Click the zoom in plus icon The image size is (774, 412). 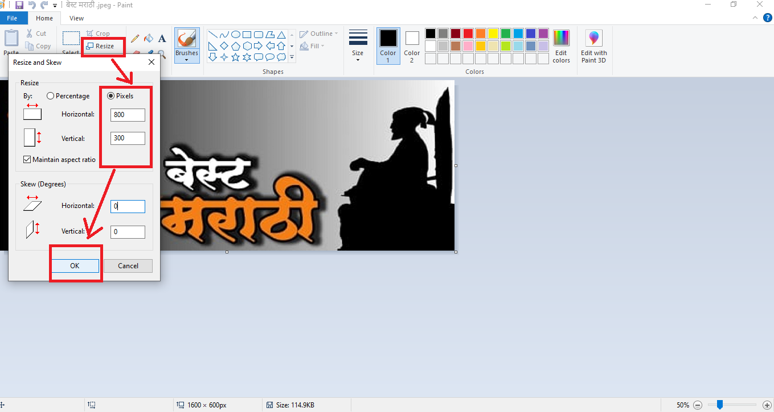(767, 405)
